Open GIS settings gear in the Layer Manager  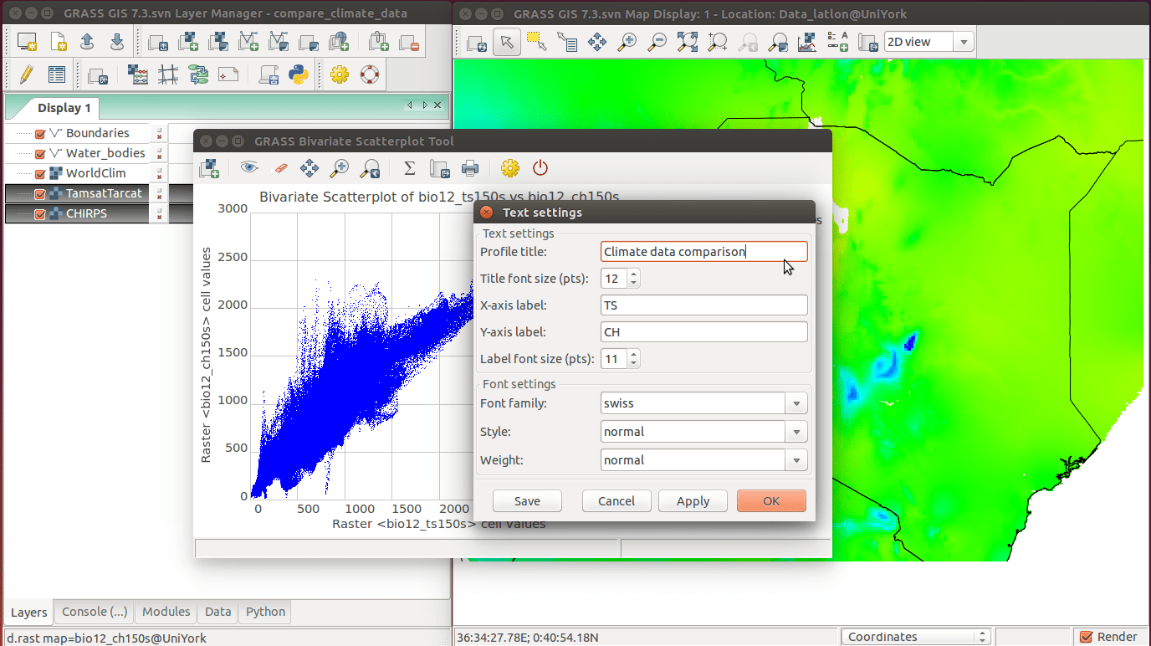338,74
